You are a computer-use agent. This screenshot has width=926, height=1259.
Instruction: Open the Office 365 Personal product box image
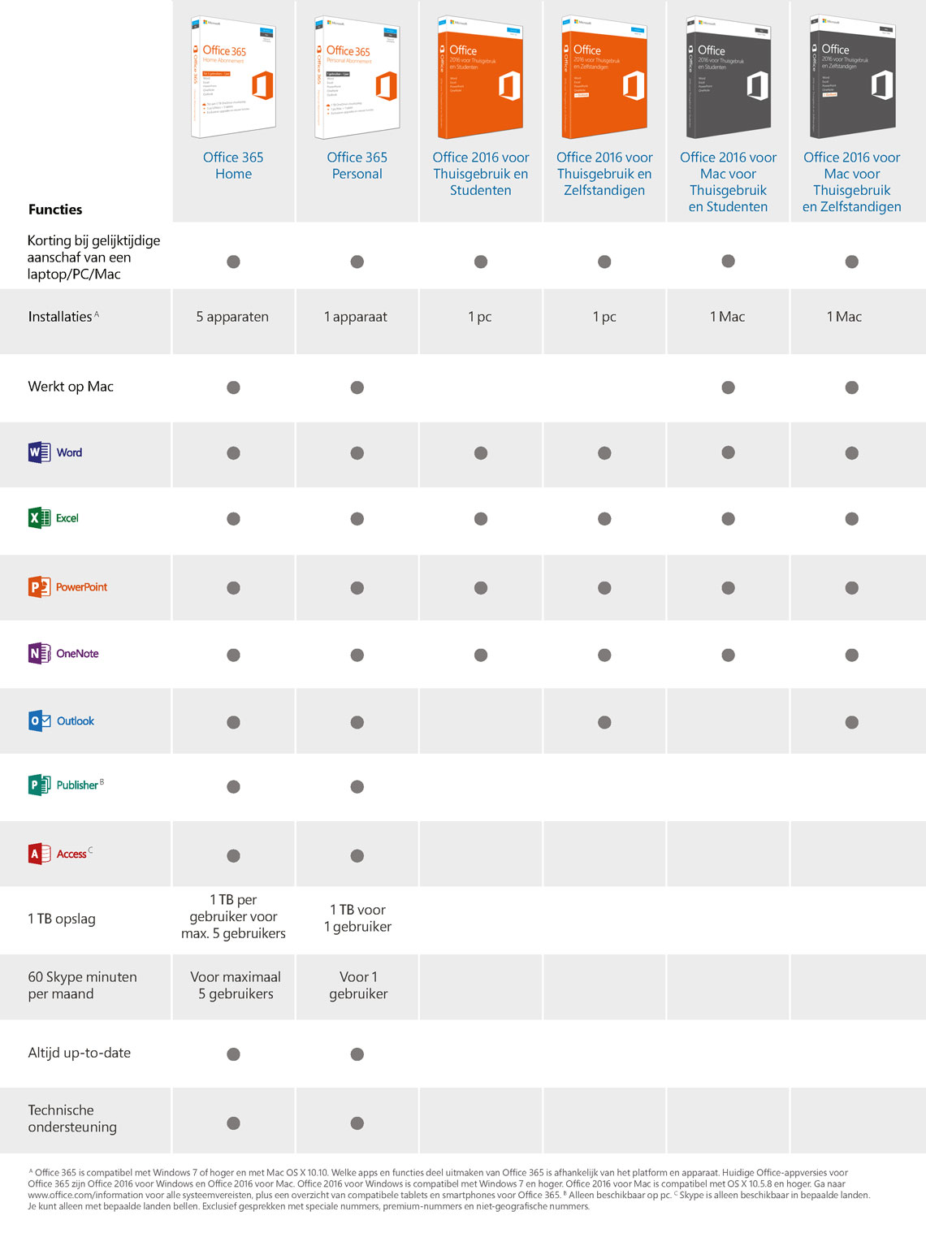(357, 78)
